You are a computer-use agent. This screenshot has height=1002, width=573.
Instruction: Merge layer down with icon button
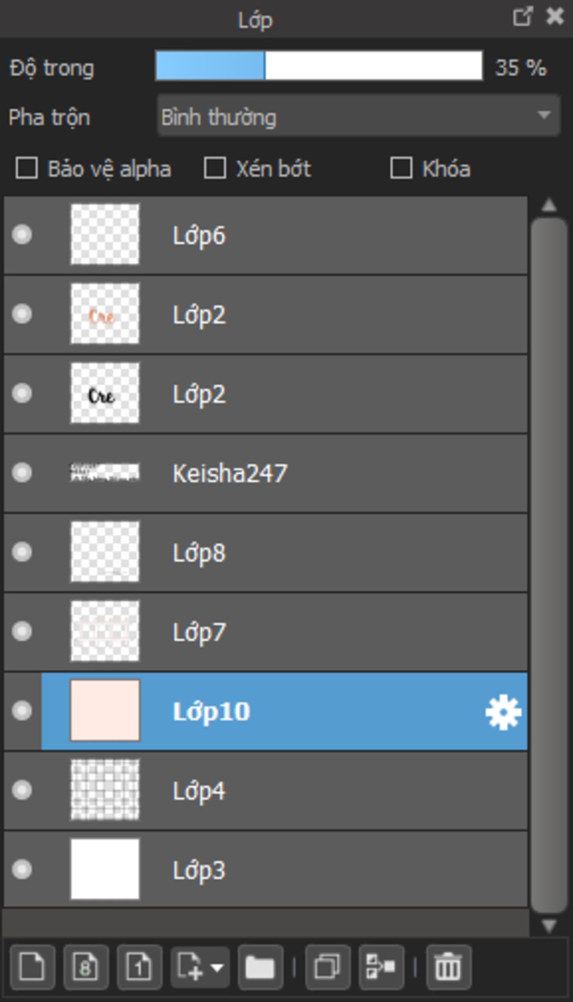(x=381, y=967)
